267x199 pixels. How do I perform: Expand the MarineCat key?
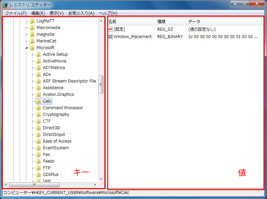pos(26,41)
